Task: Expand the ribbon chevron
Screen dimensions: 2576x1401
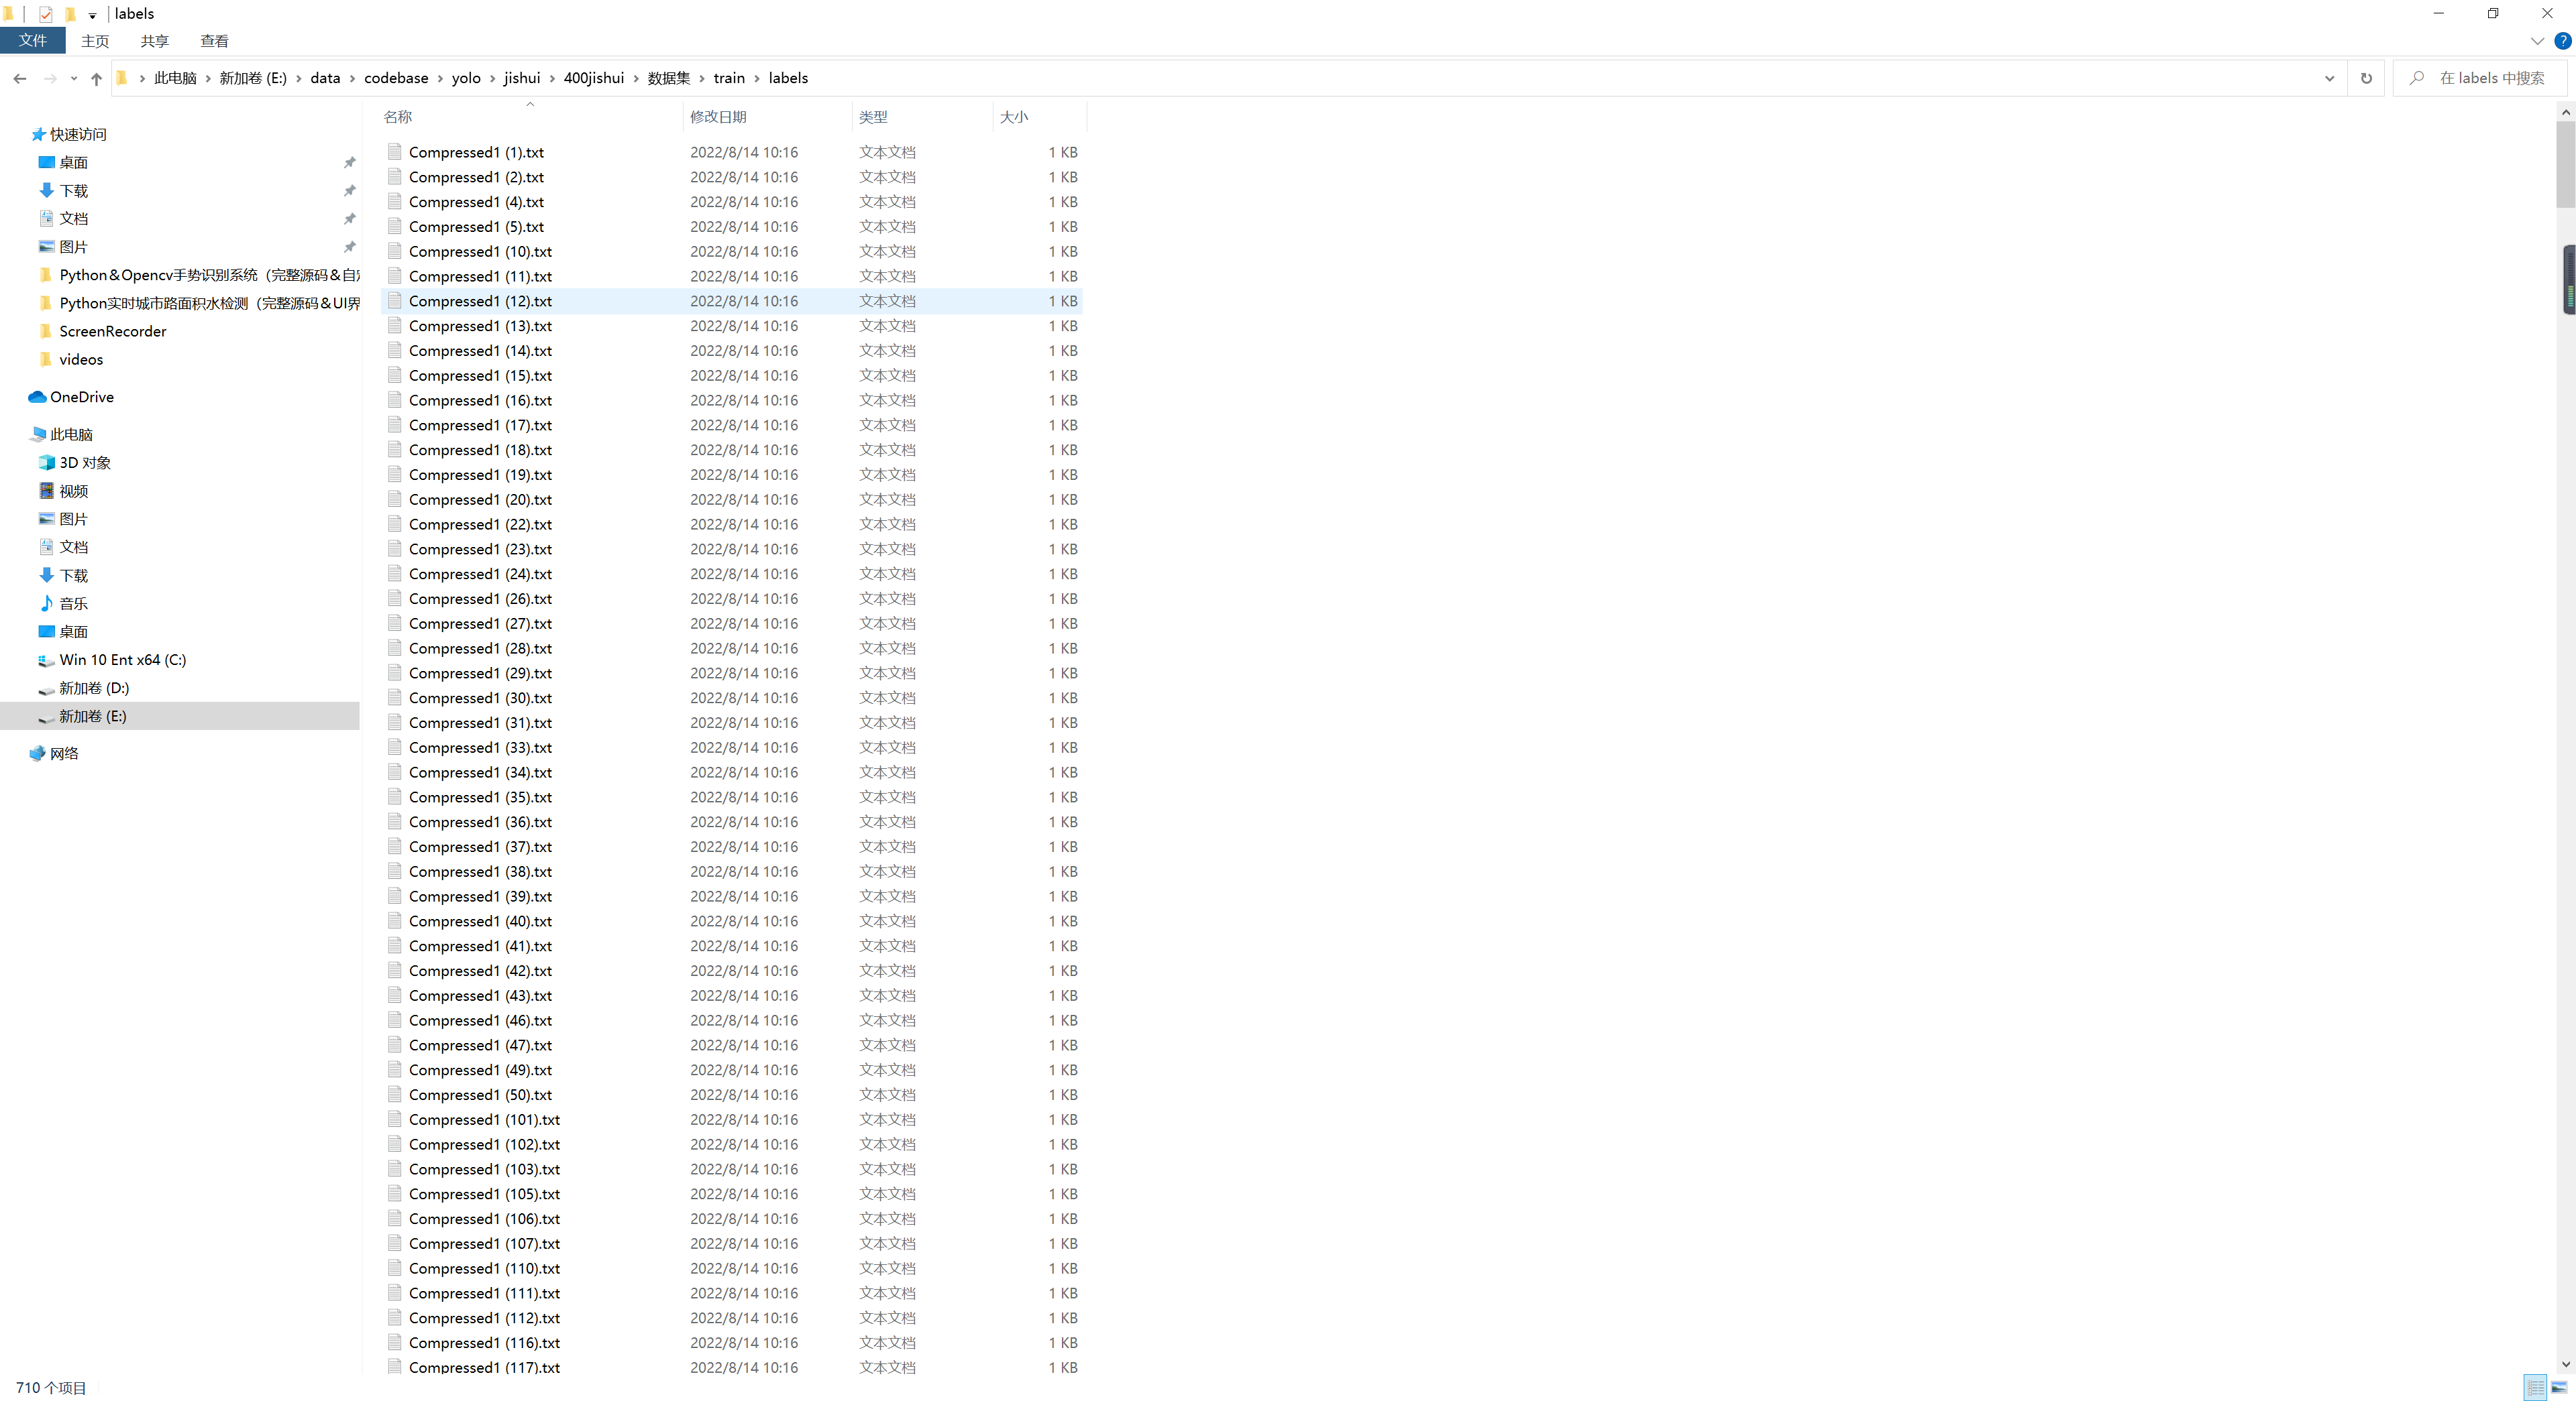Action: click(2538, 41)
